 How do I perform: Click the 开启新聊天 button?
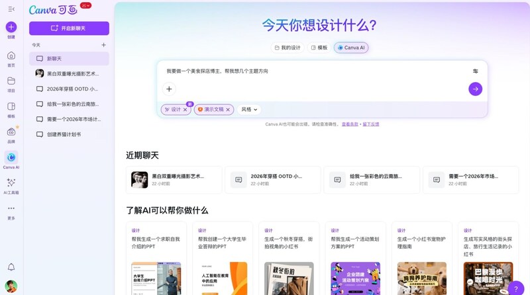pyautogui.click(x=69, y=28)
